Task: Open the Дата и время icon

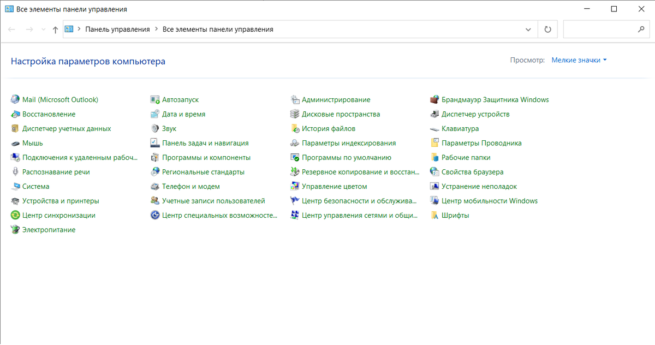Action: [x=154, y=114]
